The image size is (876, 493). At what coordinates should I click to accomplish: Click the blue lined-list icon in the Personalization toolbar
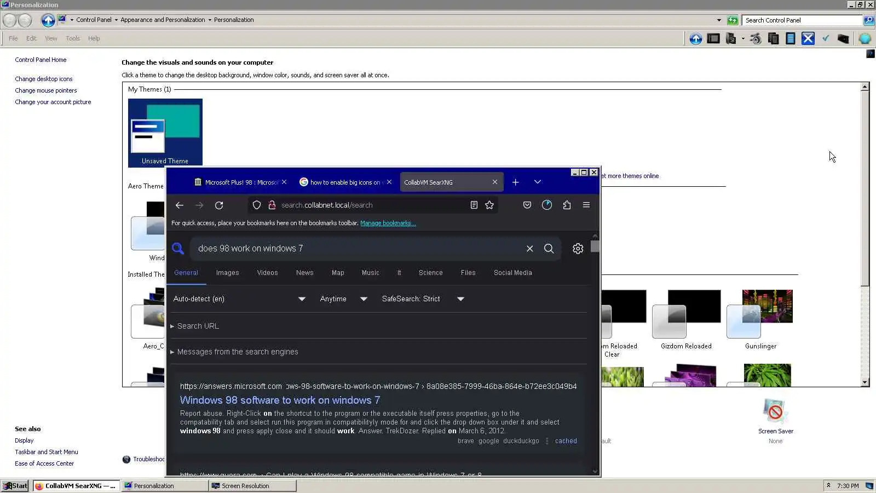[791, 38]
